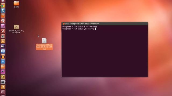Click the groove-dl_0.97.3-1_all (1).deb filename
The height and width of the screenshot is (96, 172).
point(16,32)
